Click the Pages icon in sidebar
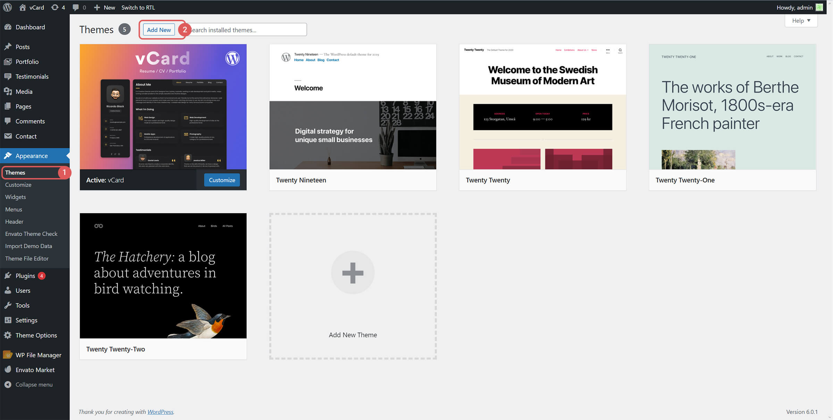 8,106
